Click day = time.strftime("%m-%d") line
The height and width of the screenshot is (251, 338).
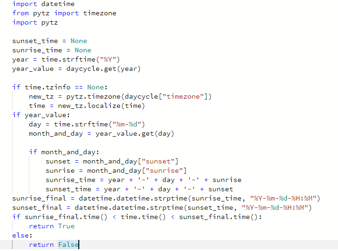pos(87,124)
